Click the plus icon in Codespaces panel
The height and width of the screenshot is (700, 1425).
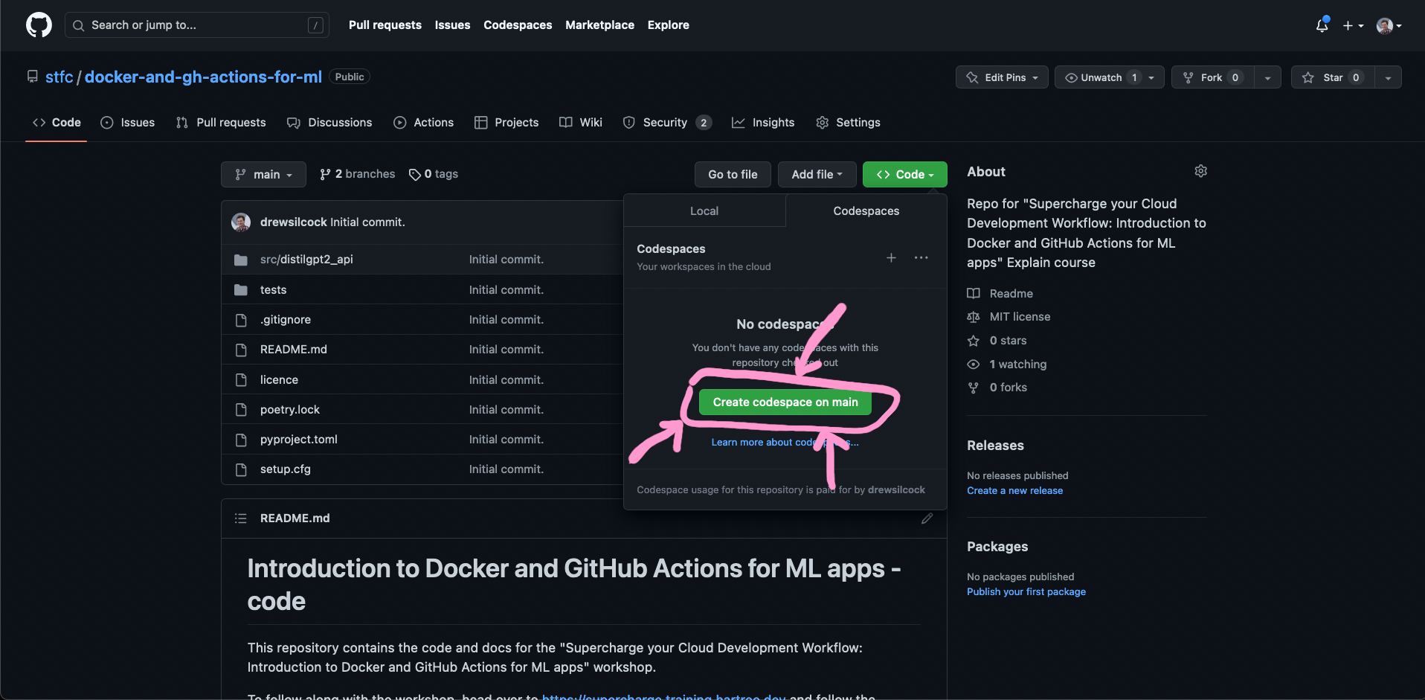pyautogui.click(x=891, y=257)
